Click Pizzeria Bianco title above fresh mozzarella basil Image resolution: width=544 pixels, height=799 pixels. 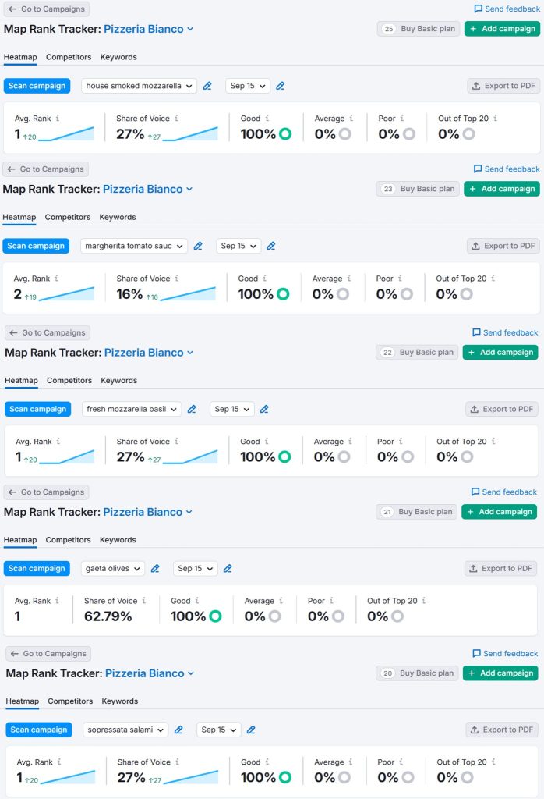144,353
